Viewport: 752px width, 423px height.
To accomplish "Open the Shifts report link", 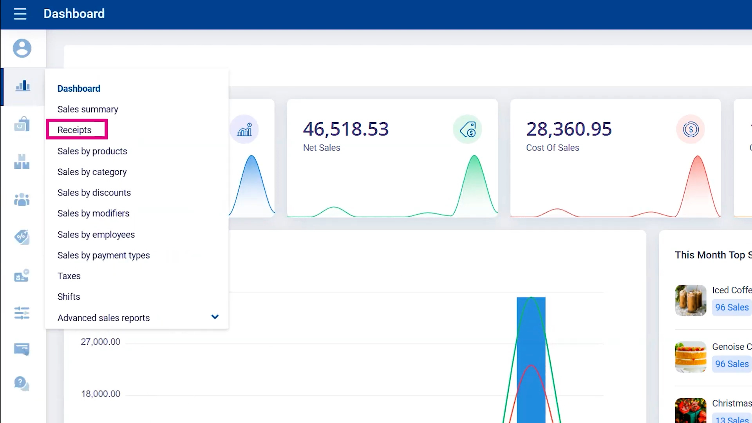I will click(x=69, y=297).
